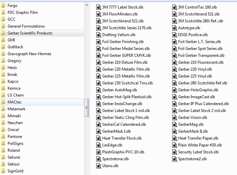
Task: Select file 3M FloorMinders.slb
Action: [x=120, y=14]
